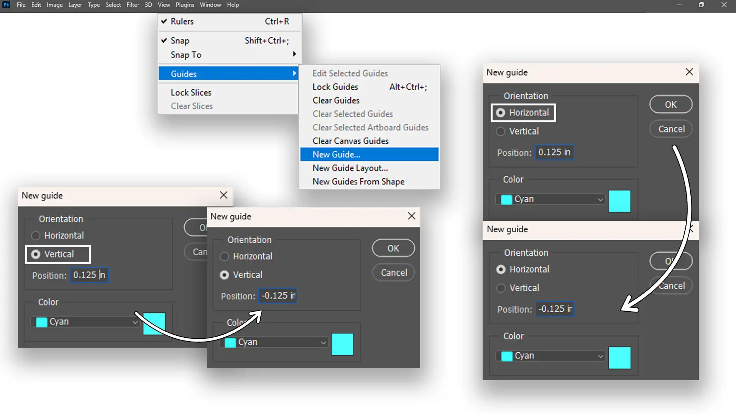Open the Cyan color dropdown, bottom-left dialog
Screen dimensions: 736x414
85,322
